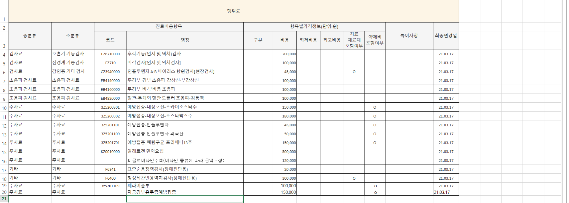Click the 자궁경부유두종예방접종 name cell

coord(185,192)
